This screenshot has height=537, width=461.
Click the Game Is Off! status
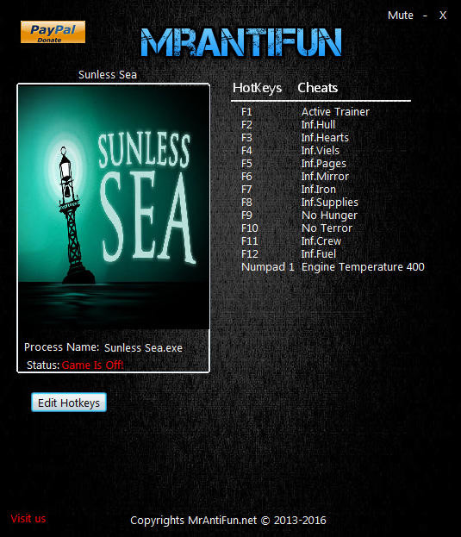coord(93,365)
